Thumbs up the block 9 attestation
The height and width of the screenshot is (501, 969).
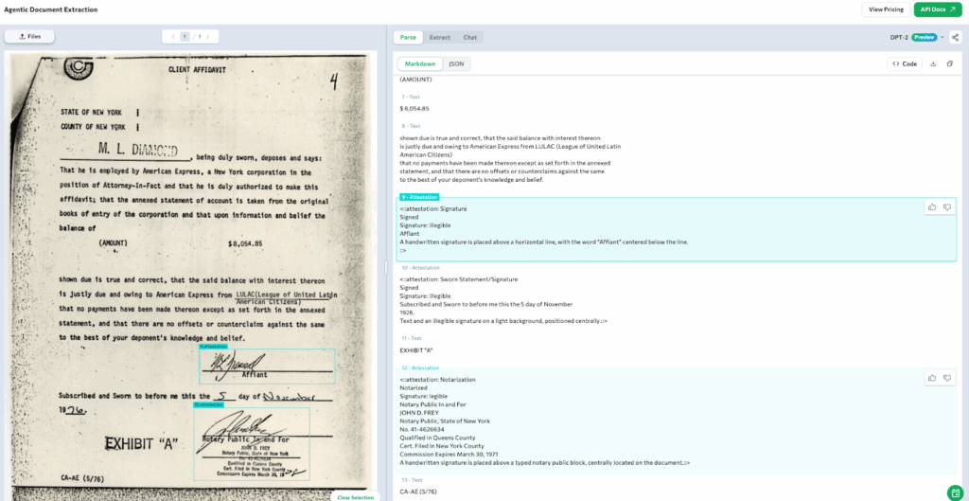coord(932,206)
